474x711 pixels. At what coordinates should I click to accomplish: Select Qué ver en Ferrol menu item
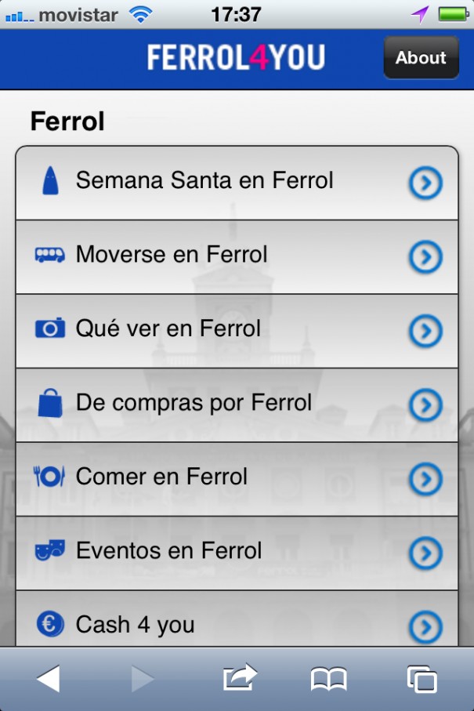click(x=168, y=328)
